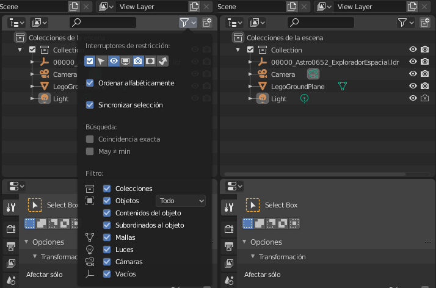Enable Coincidencia exacta checkbox

tap(90, 139)
